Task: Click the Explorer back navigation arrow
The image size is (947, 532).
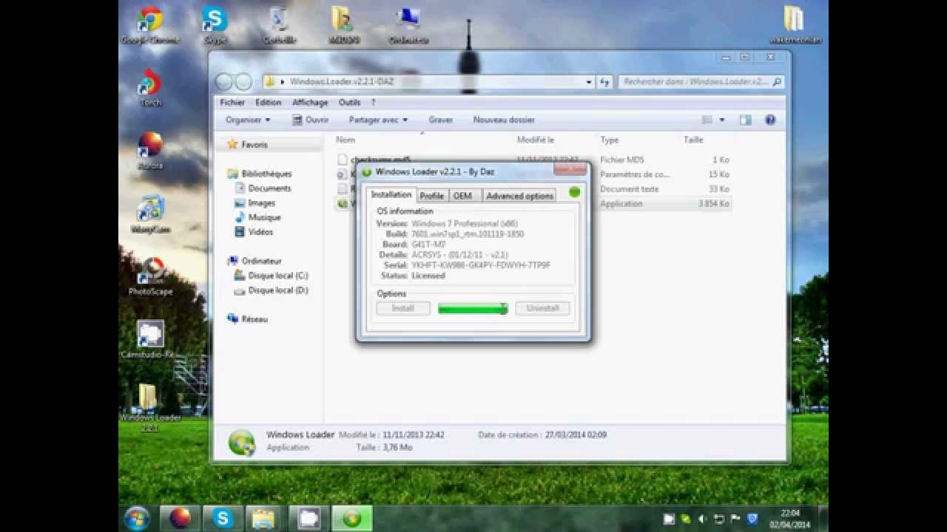Action: tap(223, 82)
